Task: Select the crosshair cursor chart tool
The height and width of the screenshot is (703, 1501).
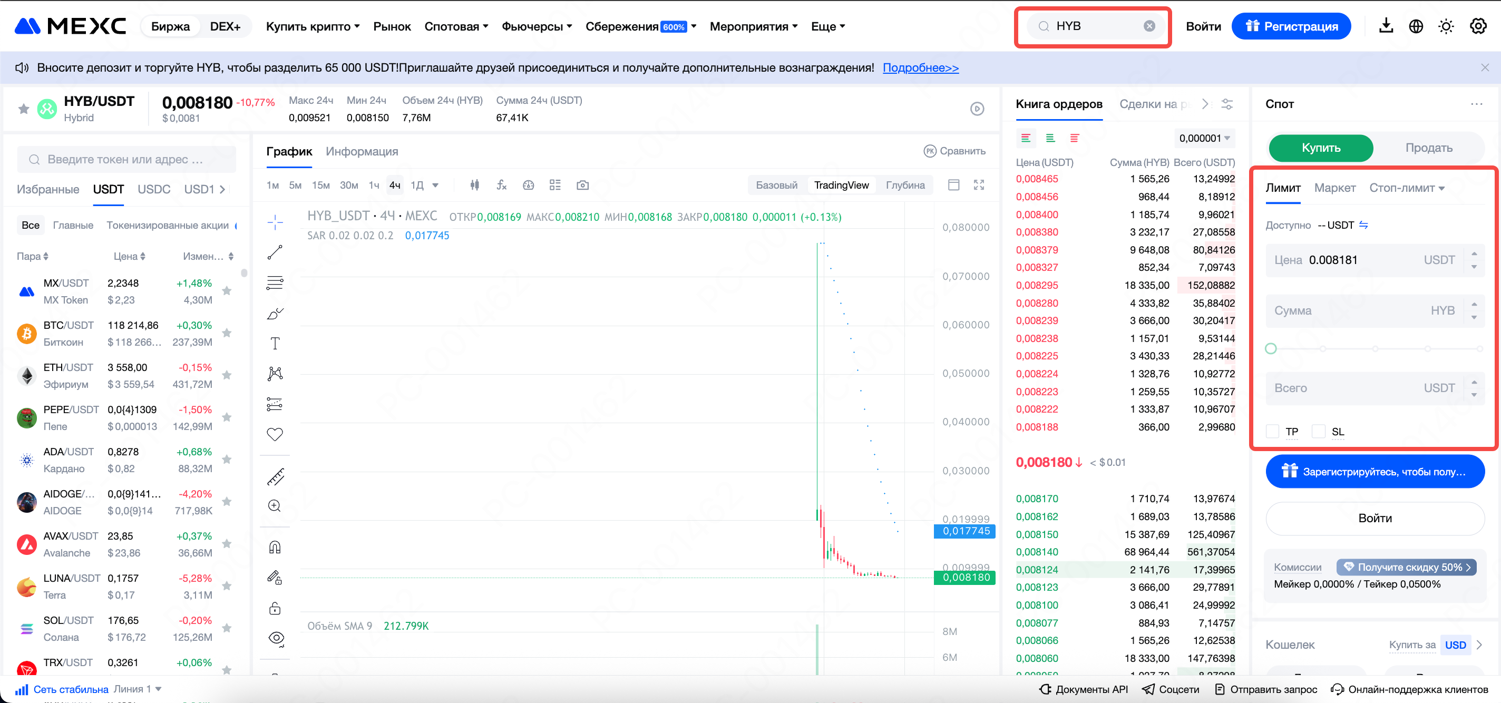Action: (275, 222)
